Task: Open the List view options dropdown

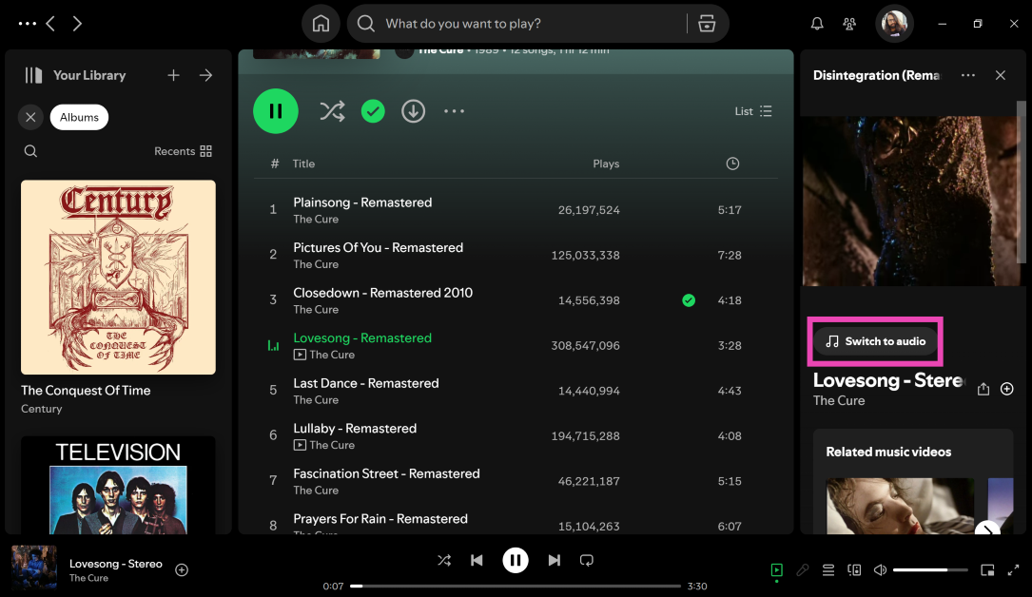Action: pos(753,111)
